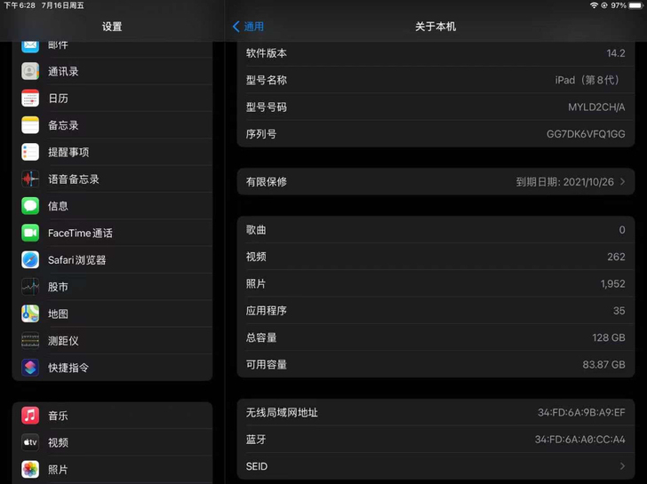Tap the 可用容量 label
This screenshot has width=647, height=484.
coord(266,364)
